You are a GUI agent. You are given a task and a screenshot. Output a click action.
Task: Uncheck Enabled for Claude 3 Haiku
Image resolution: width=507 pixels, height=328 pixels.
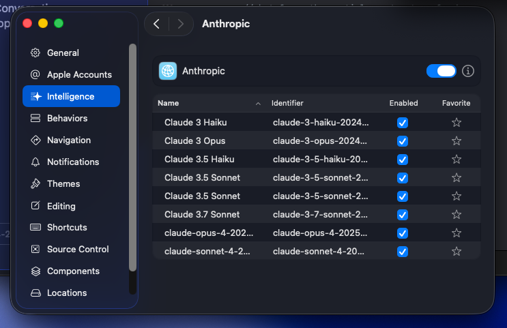coord(403,123)
